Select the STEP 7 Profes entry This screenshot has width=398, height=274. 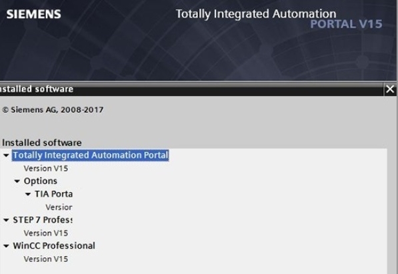click(x=43, y=220)
